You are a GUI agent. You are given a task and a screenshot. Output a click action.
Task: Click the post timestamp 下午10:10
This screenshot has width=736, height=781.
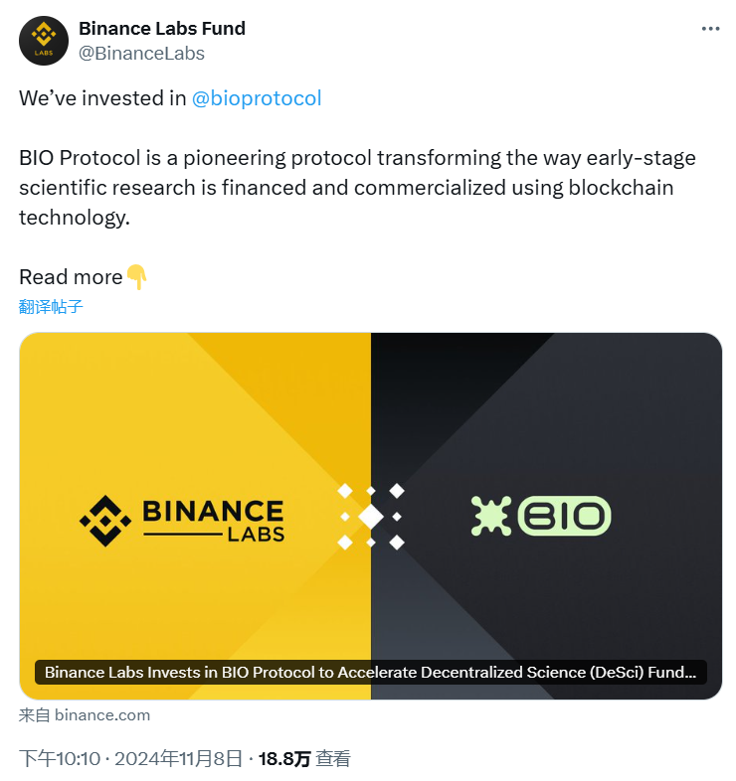[60, 758]
